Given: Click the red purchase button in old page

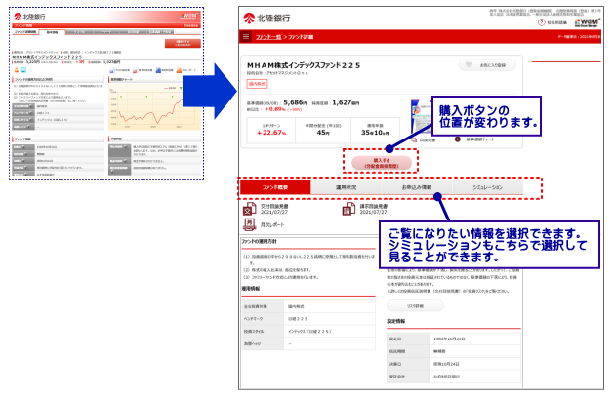Looking at the screenshot, I should point(183,43).
